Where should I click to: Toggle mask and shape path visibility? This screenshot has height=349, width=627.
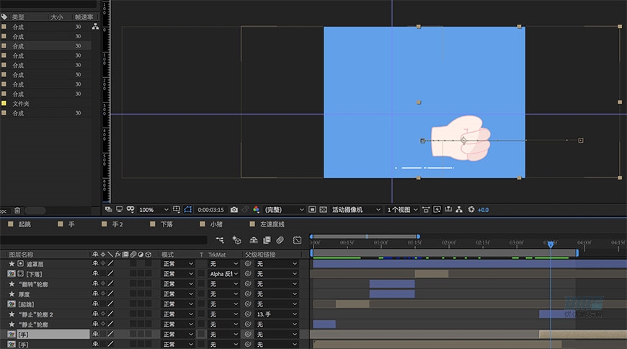pyautogui.click(x=188, y=209)
